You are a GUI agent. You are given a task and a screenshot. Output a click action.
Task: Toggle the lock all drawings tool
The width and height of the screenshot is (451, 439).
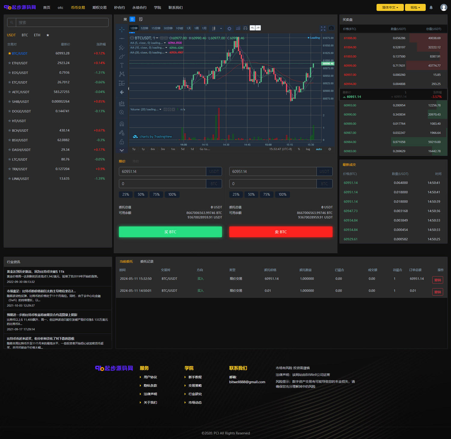122,142
